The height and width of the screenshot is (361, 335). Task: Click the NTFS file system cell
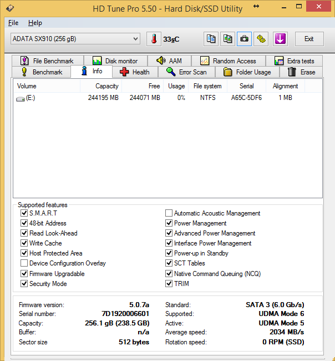coord(208,98)
